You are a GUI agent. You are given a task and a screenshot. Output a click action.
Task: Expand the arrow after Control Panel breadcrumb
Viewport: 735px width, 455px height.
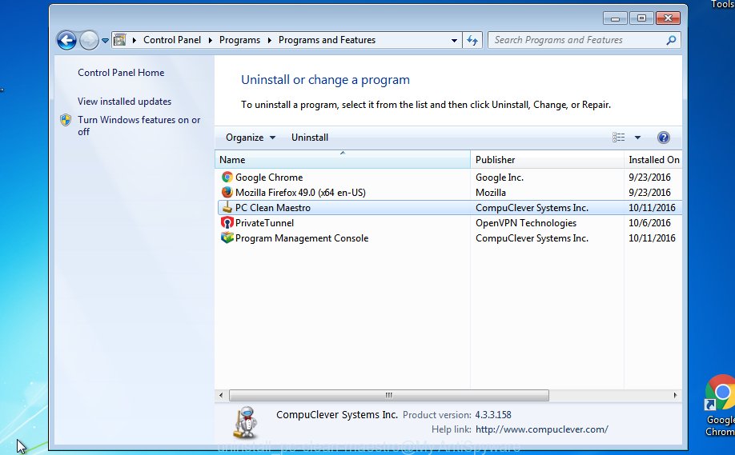[x=210, y=40]
